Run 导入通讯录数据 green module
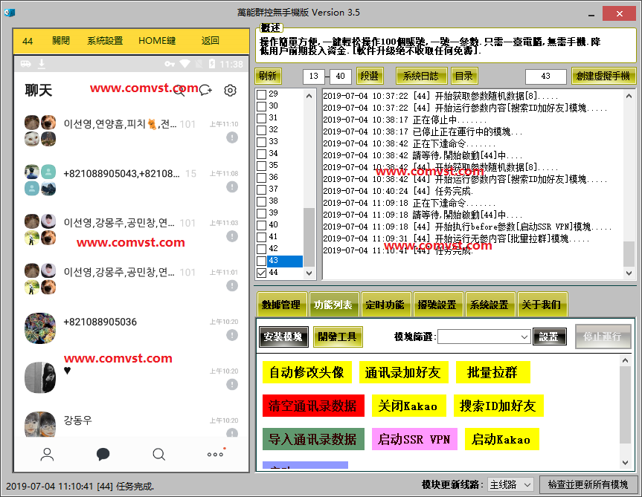Image resolution: width=642 pixels, height=497 pixels. (x=312, y=439)
